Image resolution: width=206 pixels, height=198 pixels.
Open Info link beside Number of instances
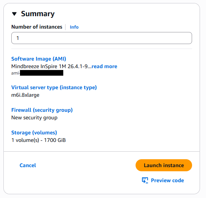pyautogui.click(x=74, y=27)
